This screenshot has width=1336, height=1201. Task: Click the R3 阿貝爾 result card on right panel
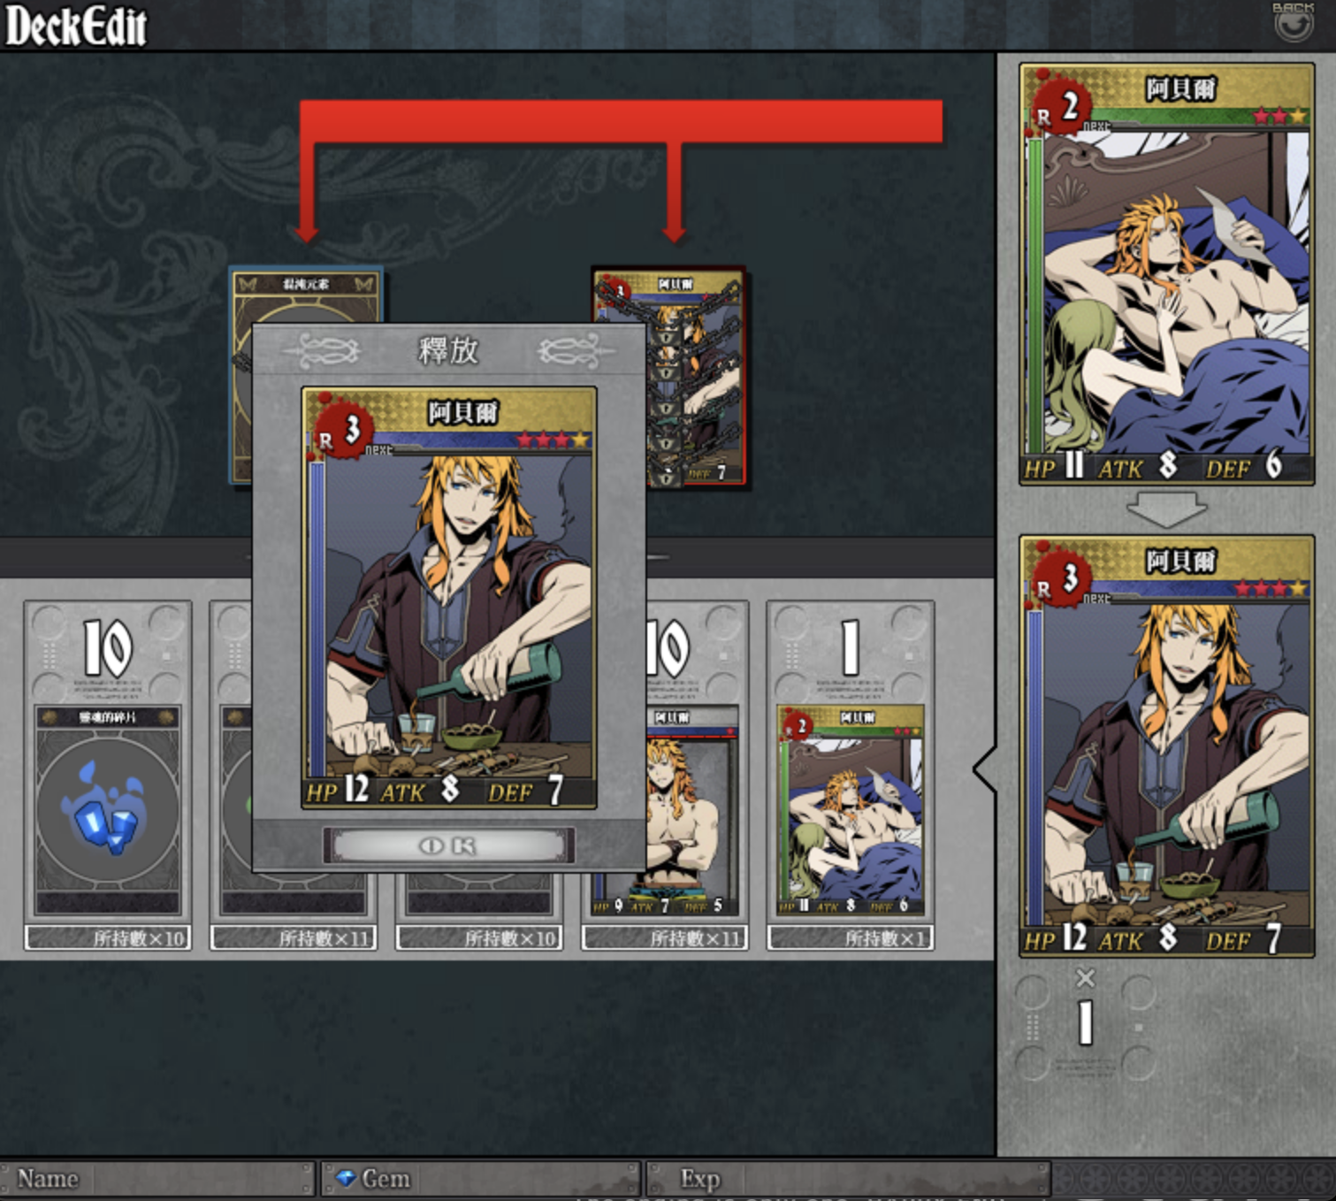[1166, 746]
